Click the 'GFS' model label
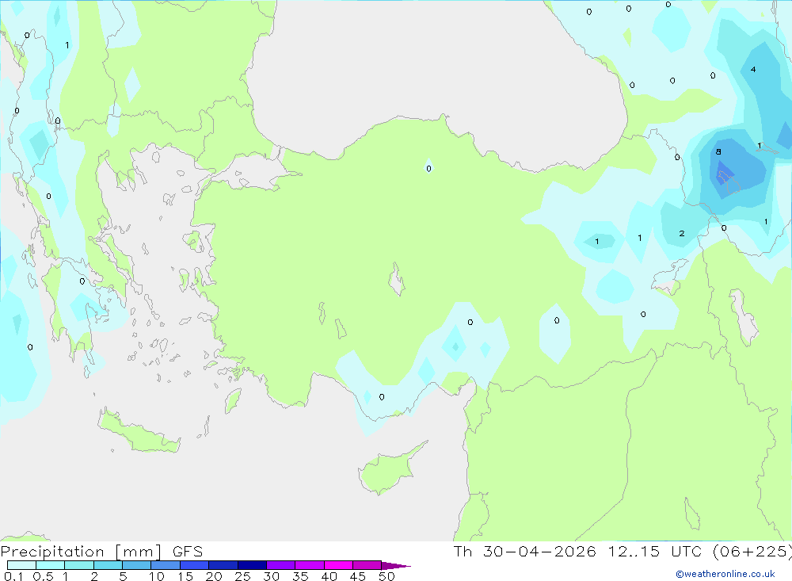 coord(188,552)
